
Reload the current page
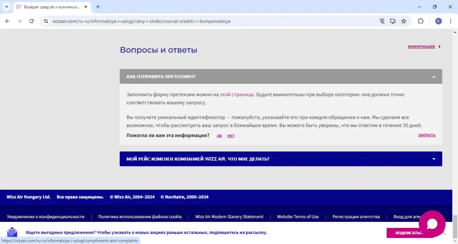31,21
